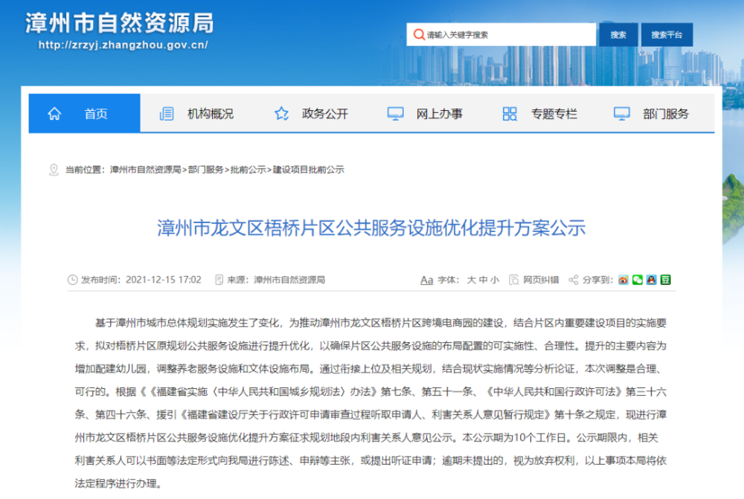Viewport: 744px width, 499px height.
Task: Click the 机构概况 document icon
Action: coord(167,114)
